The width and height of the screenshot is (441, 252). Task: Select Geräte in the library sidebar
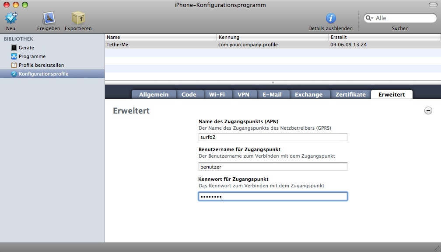click(x=26, y=48)
